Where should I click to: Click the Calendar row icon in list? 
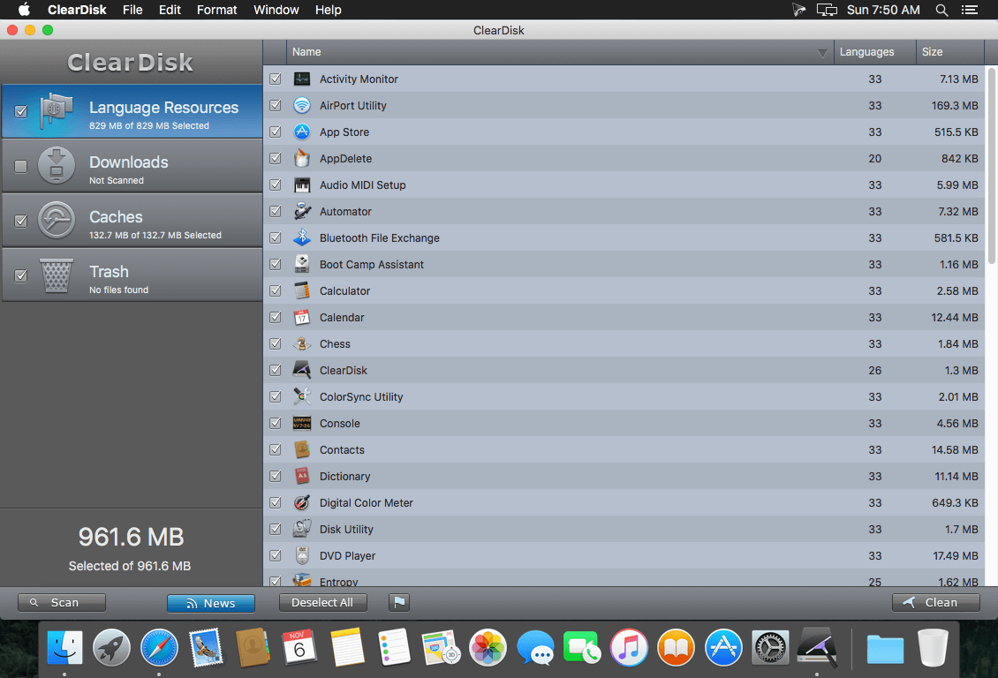(302, 318)
